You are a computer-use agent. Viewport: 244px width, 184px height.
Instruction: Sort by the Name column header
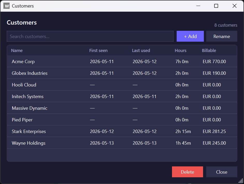[17, 50]
